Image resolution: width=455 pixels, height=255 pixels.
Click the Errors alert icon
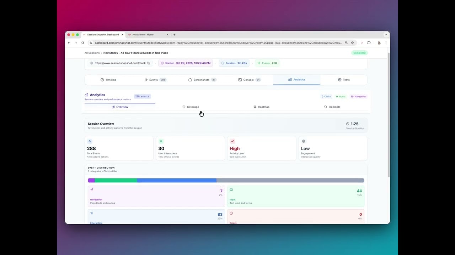(x=231, y=213)
